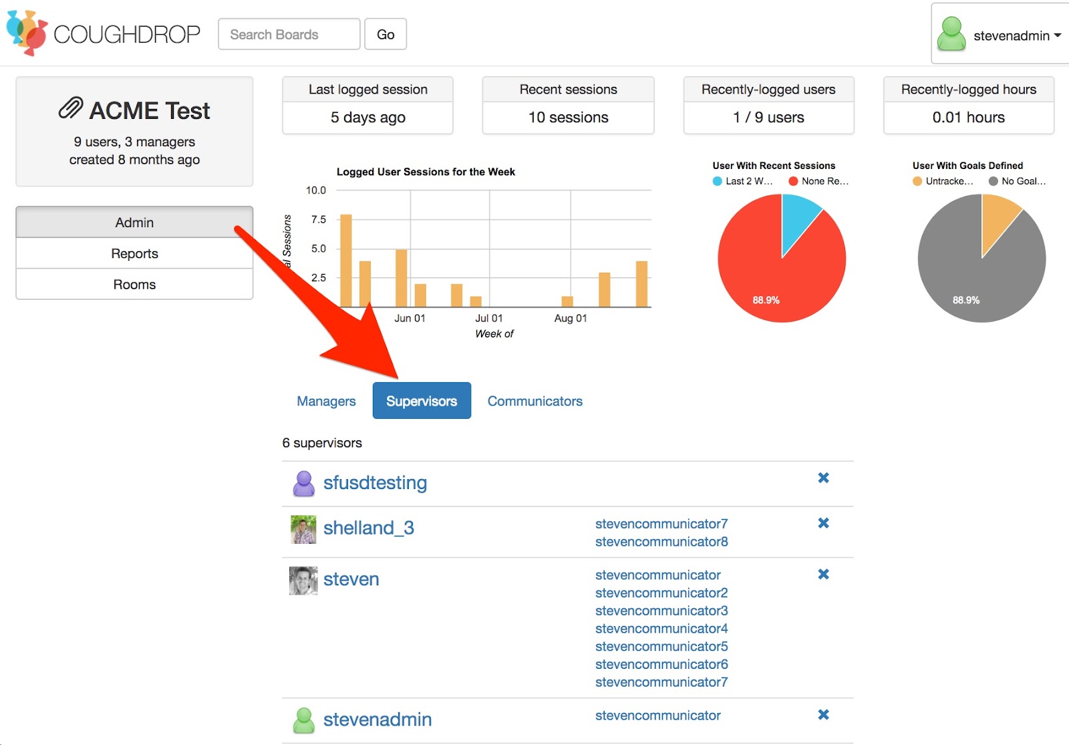
Task: Click the ACME Test organization title
Action: [150, 110]
